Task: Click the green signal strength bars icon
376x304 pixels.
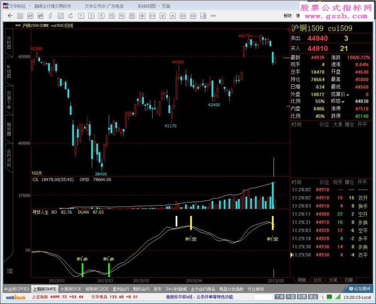Action: click(x=338, y=297)
